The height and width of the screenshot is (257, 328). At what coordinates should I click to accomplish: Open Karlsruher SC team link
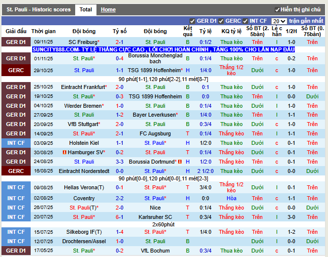point(155,217)
